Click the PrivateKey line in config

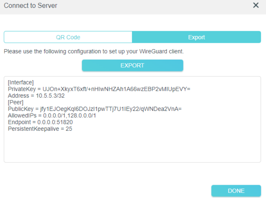[99, 89]
